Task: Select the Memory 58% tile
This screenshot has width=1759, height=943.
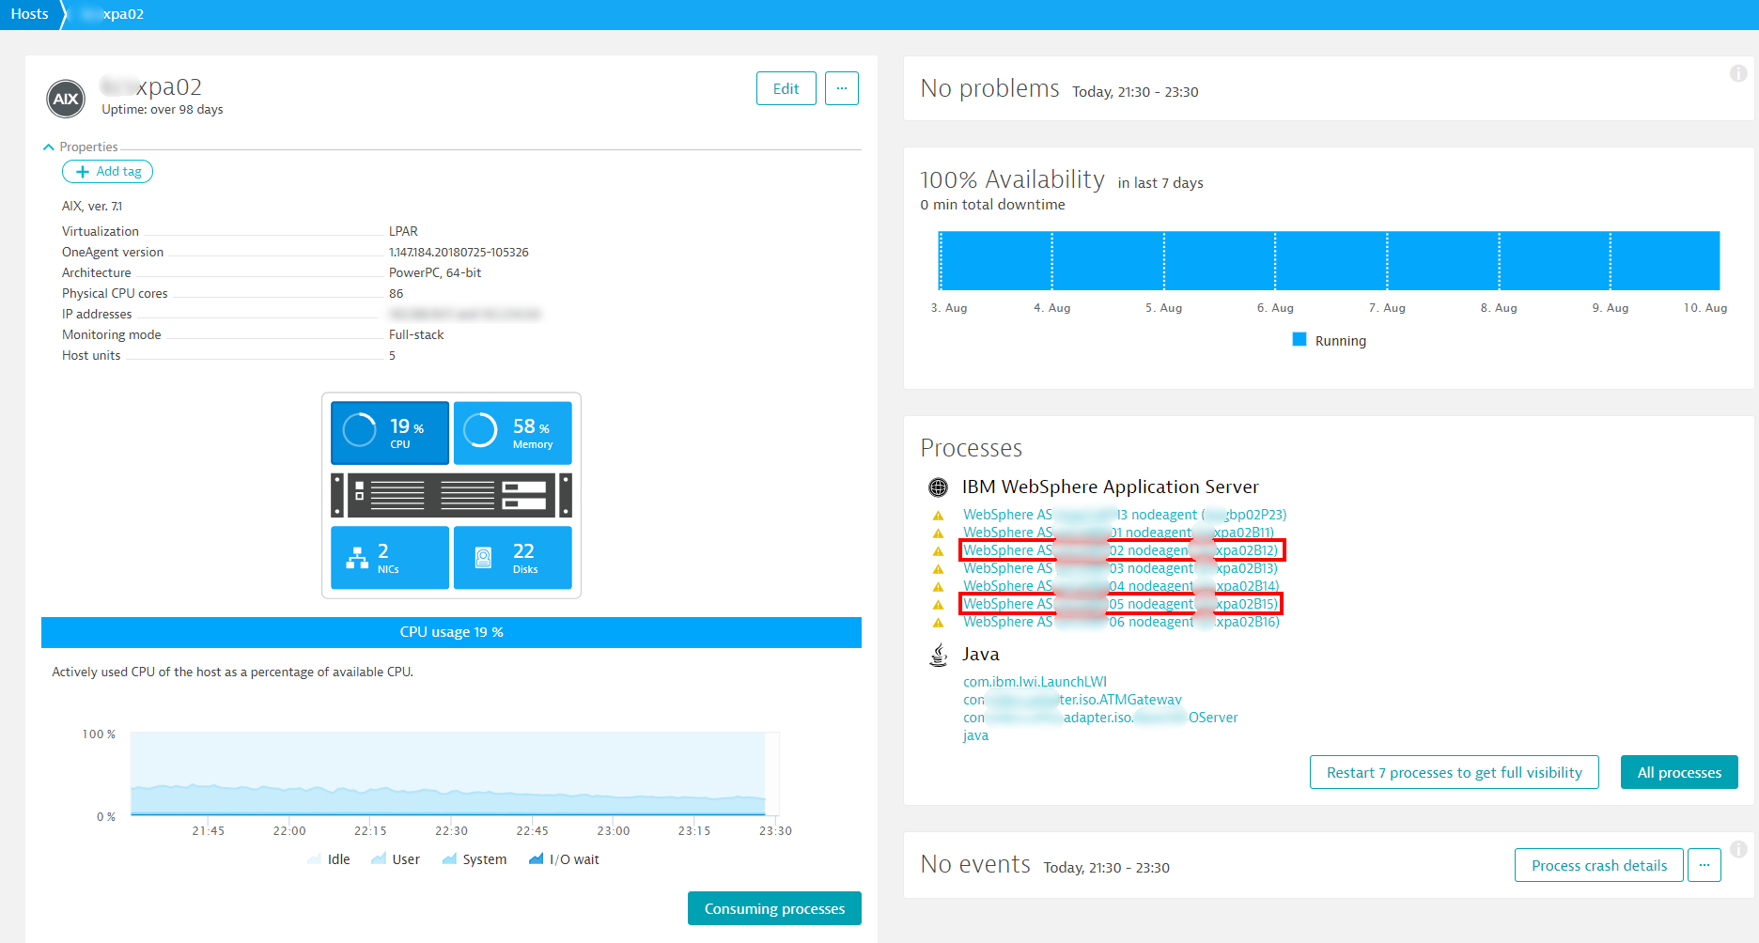Action: click(512, 432)
